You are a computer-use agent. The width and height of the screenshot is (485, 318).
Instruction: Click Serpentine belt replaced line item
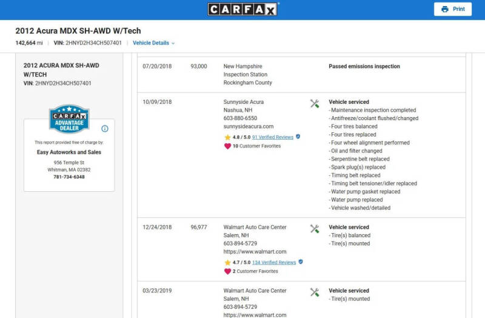pyautogui.click(x=359, y=159)
